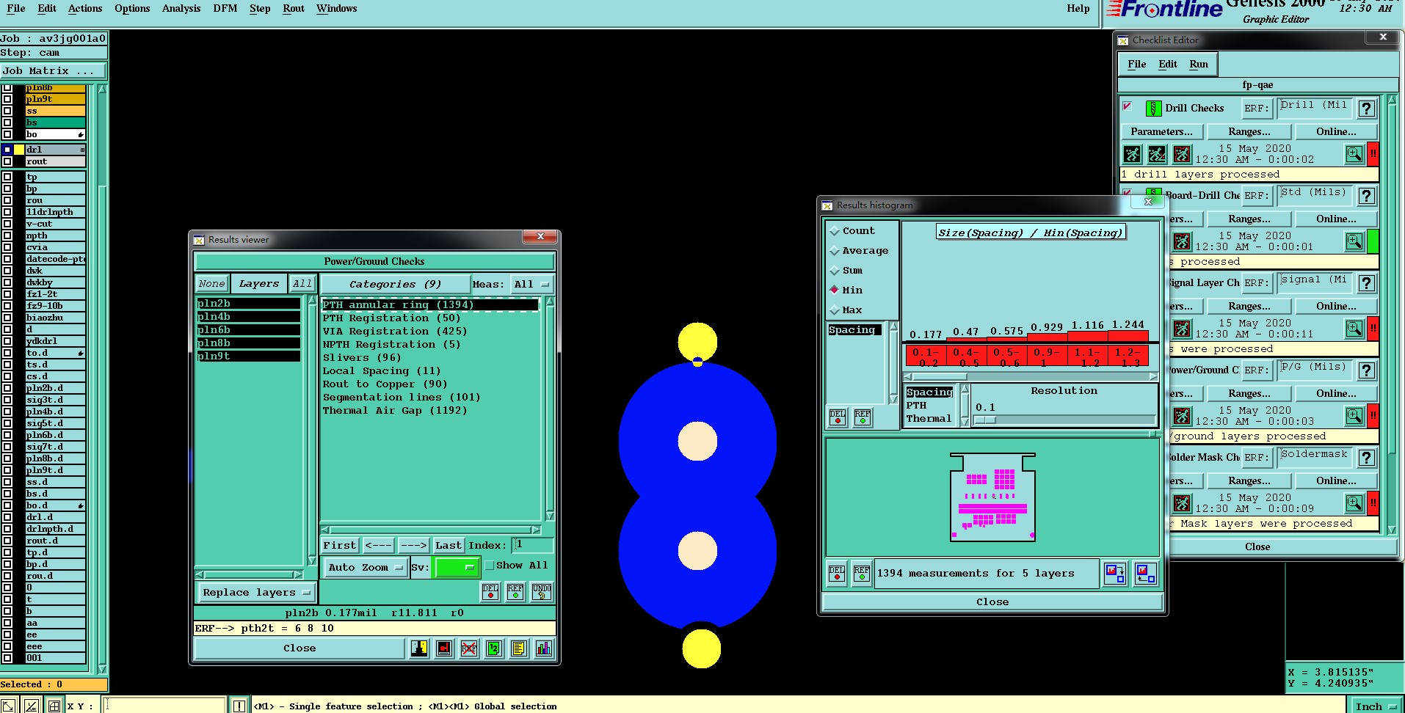Open the Replace layers dropdown
Viewport: 1405px width, 713px height.
pos(256,593)
